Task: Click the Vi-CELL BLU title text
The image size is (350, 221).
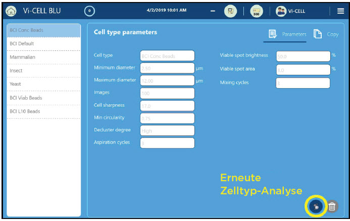Action: click(x=42, y=11)
